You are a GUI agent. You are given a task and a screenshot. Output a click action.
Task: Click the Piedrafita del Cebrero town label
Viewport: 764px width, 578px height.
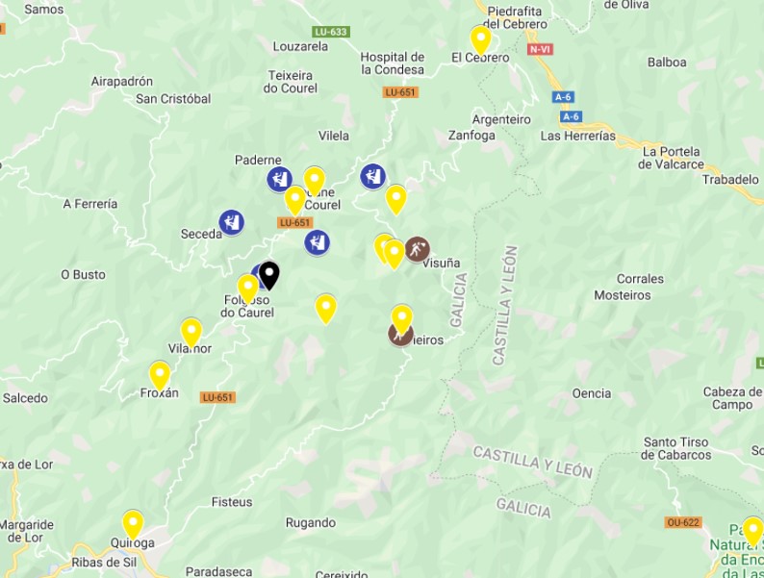click(517, 17)
